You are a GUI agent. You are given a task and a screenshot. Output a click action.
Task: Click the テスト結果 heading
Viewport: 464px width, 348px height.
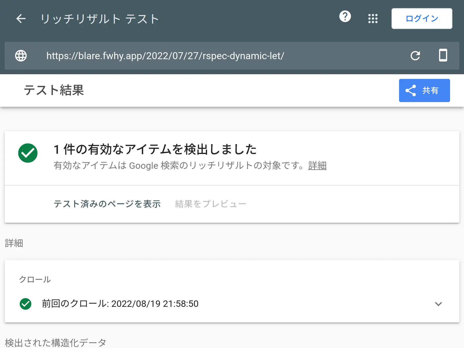54,90
